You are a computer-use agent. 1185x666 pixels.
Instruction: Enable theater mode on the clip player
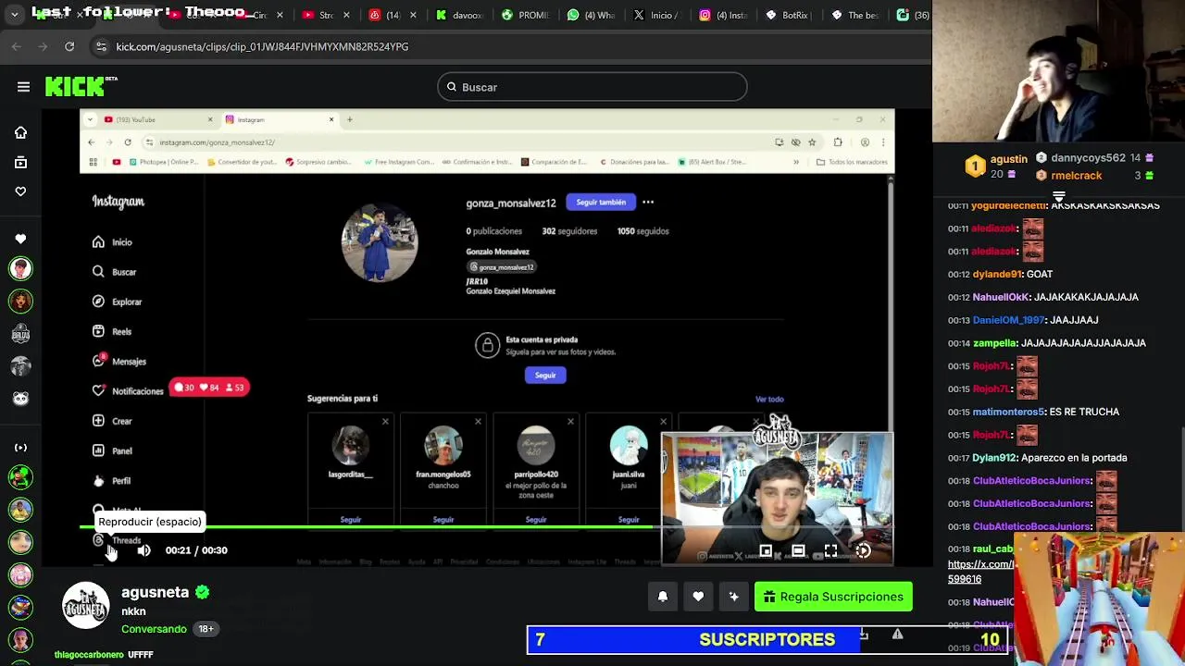point(798,551)
